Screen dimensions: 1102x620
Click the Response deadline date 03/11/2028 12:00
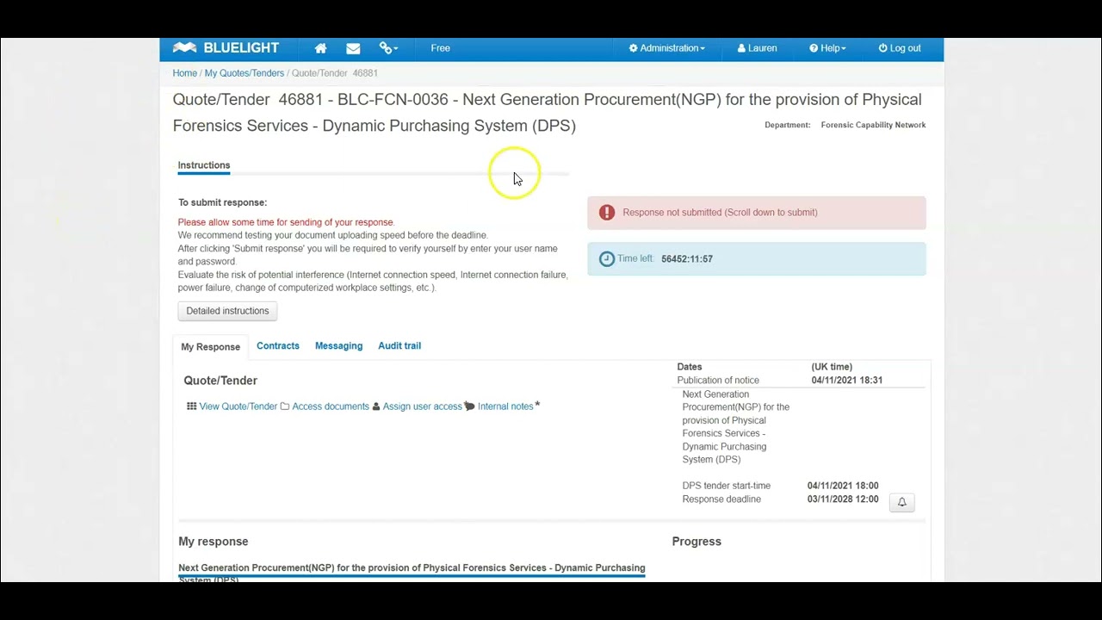(x=843, y=499)
